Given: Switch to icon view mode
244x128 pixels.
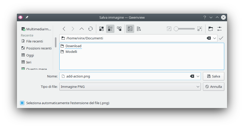Looking at the screenshot, I should [101, 29].
